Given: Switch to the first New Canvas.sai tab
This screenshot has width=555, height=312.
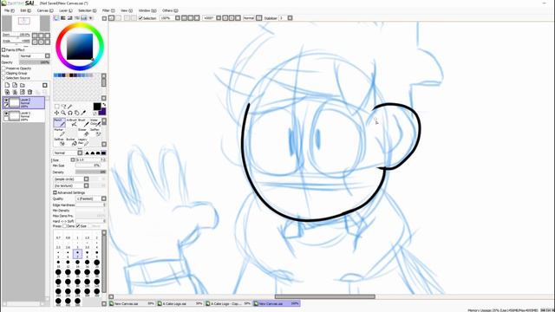Looking at the screenshot, I should 132,303.
